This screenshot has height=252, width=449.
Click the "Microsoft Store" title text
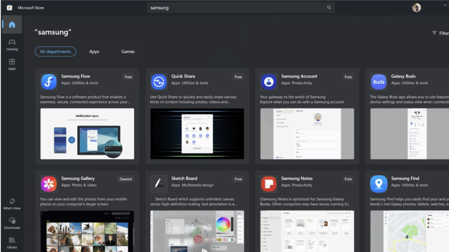(x=31, y=7)
